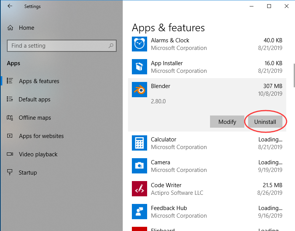Click Blender's 307 MB size value
Viewport: 295px width, 231px height.
pos(273,86)
